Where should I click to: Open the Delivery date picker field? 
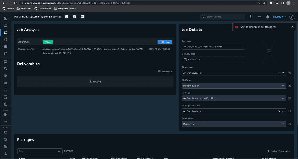coord(213,60)
